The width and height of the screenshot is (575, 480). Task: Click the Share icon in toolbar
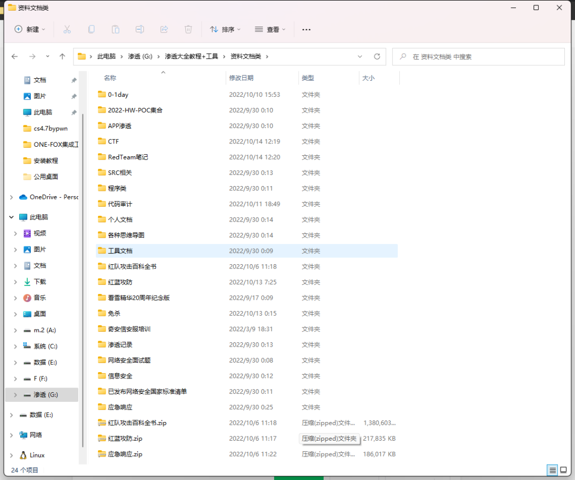164,29
